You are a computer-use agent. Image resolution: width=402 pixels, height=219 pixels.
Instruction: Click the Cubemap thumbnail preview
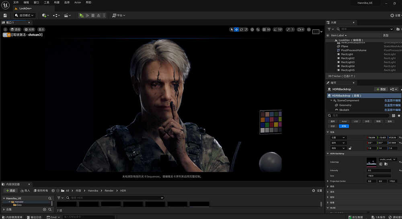(x=371, y=162)
